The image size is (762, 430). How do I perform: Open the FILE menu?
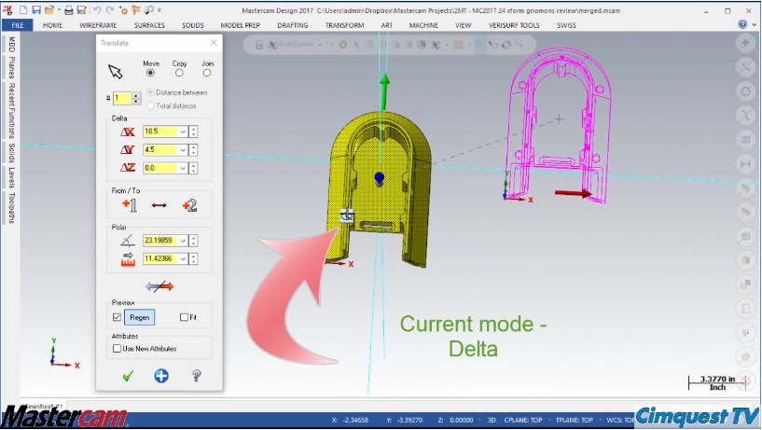pyautogui.click(x=18, y=25)
